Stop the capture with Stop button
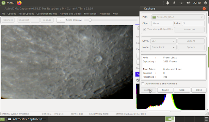The image size is (209, 122). (182, 90)
